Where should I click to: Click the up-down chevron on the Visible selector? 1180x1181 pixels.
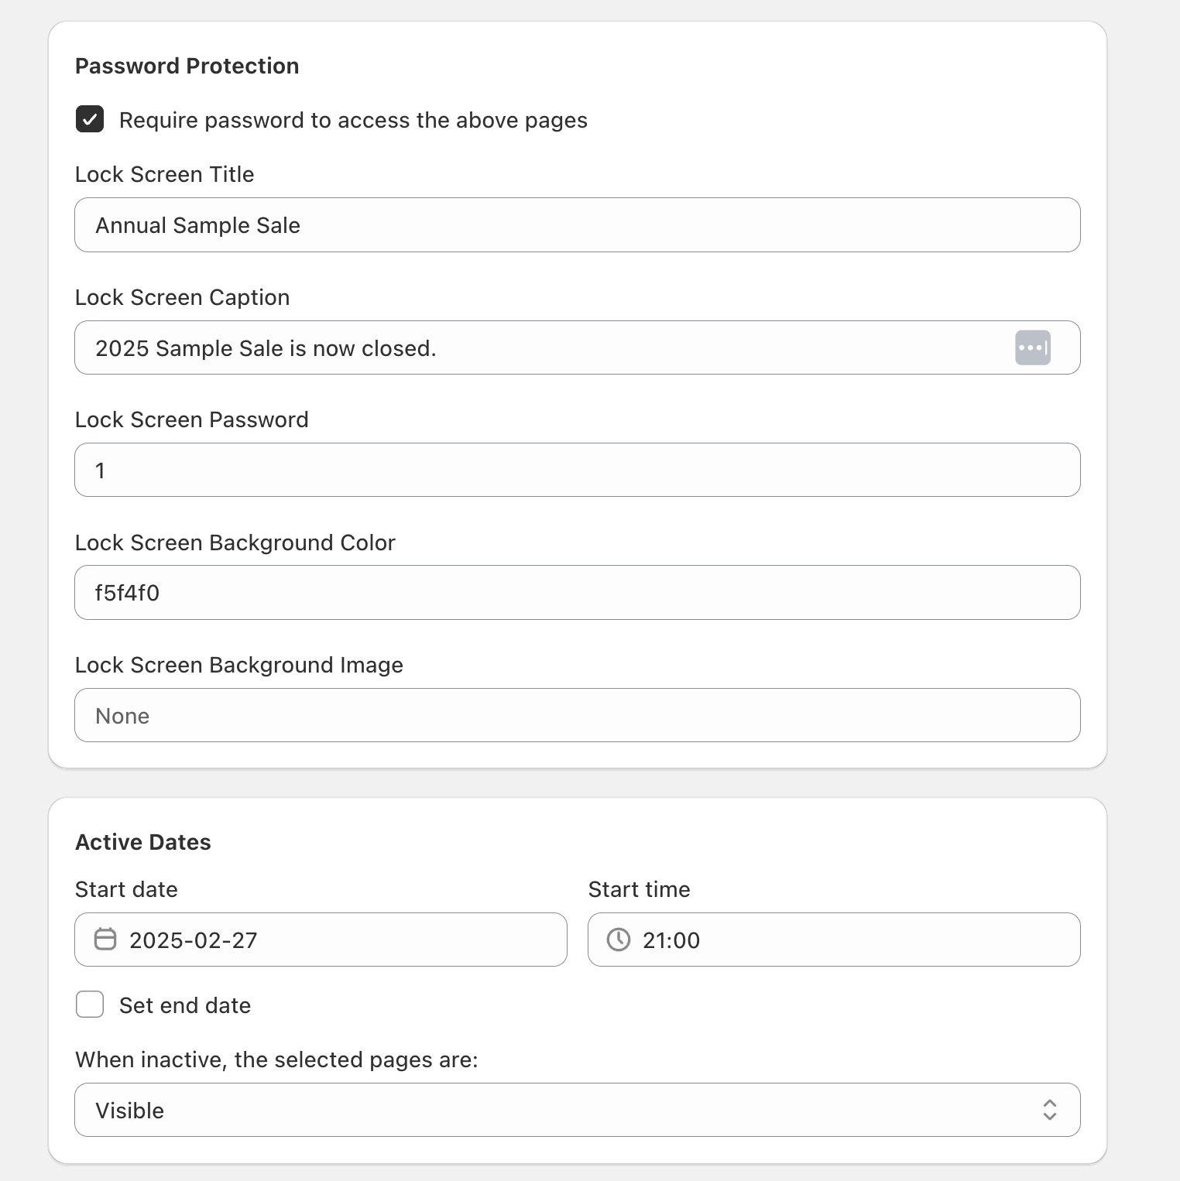point(1050,1110)
